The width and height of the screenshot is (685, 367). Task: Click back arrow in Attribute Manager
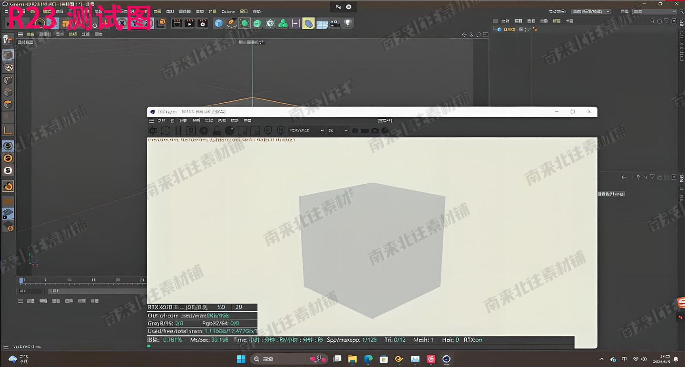[624, 177]
